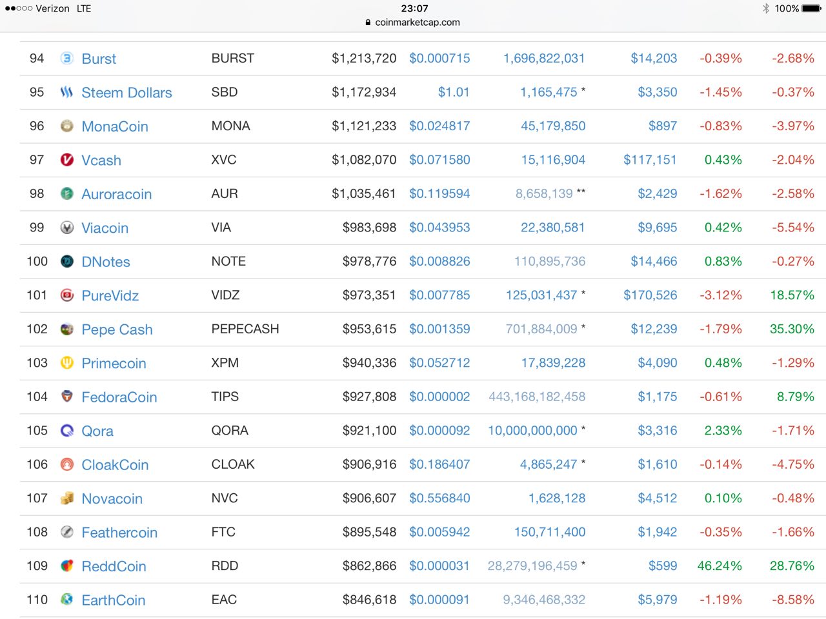Select Viacoin -5.54% change value
This screenshot has width=826, height=619.
pos(793,228)
